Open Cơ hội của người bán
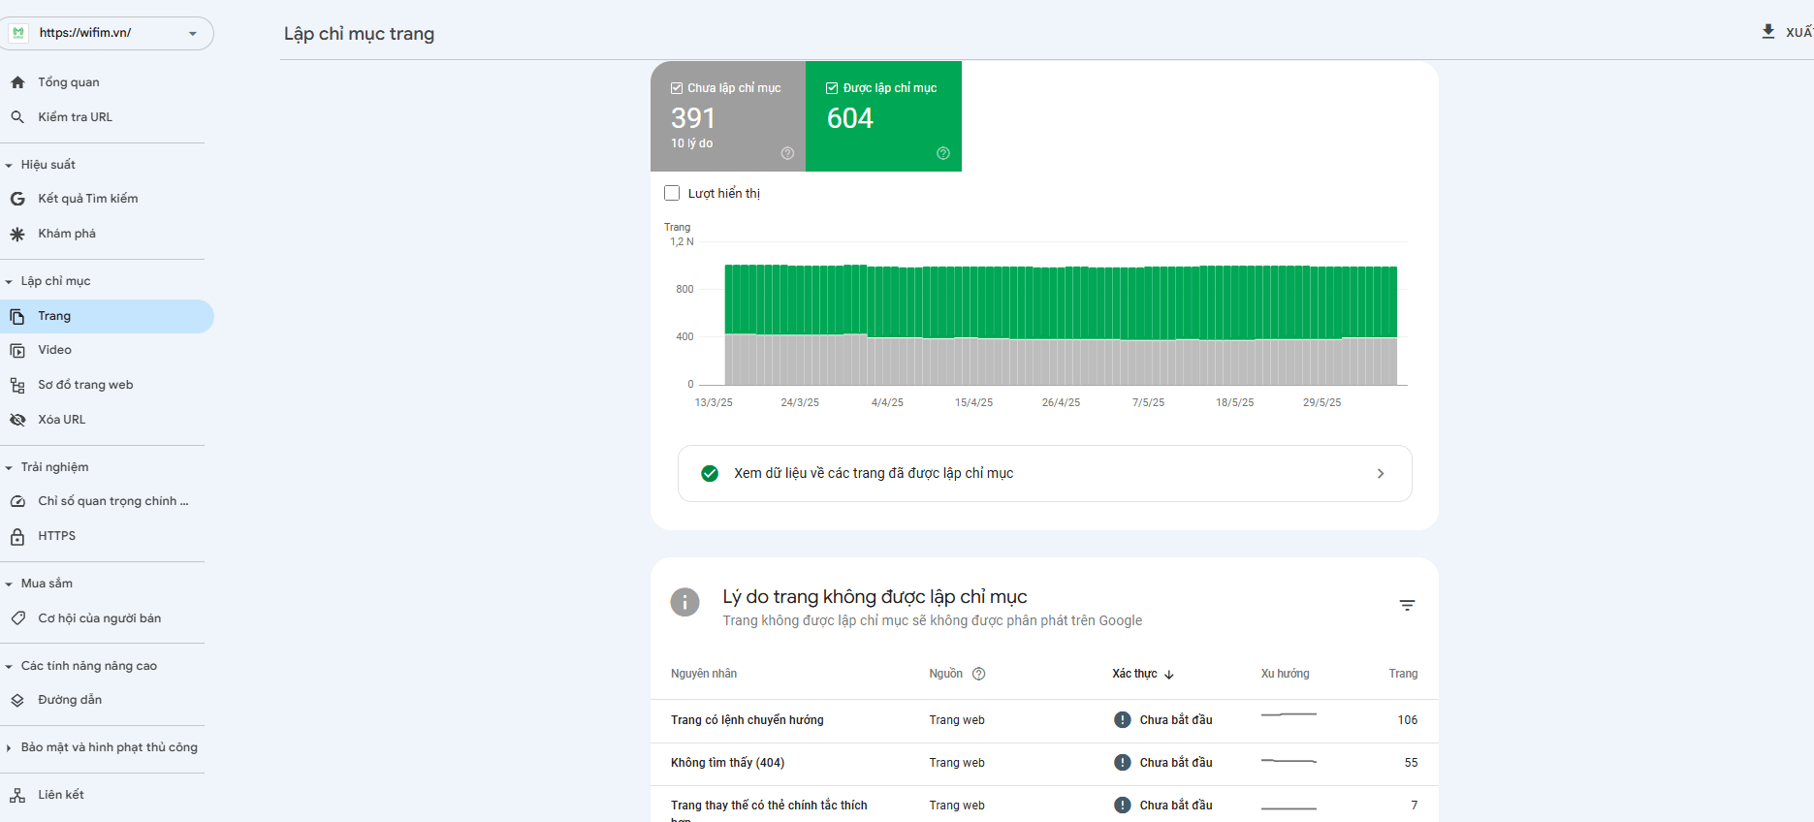 [x=107, y=618]
